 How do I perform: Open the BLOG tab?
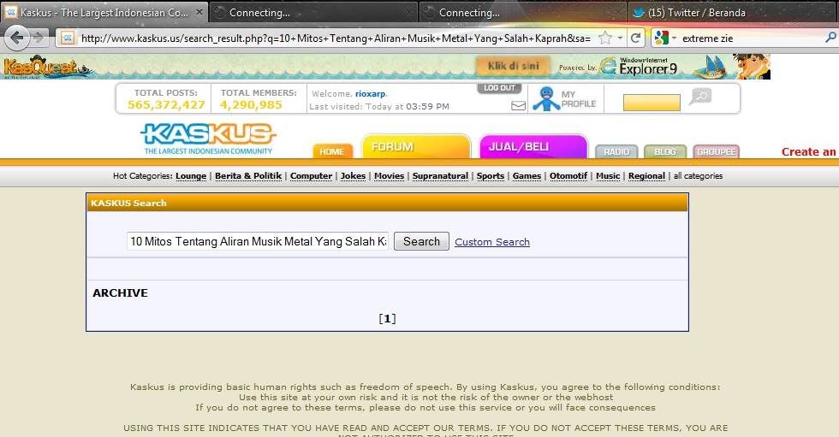tap(665, 151)
